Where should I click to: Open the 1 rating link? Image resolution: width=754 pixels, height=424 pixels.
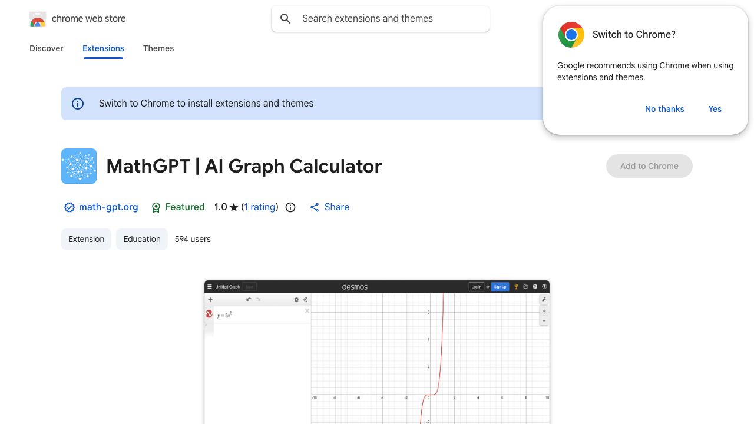coord(260,207)
